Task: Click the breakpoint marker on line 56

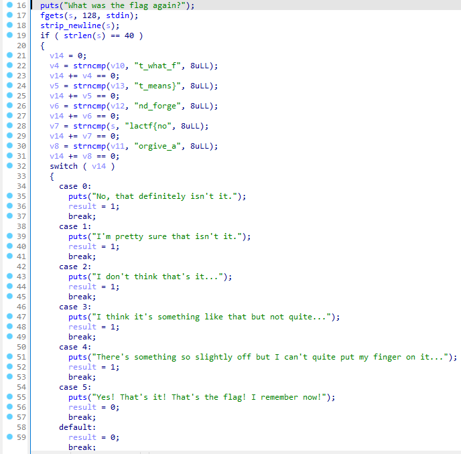Action: [x=9, y=406]
